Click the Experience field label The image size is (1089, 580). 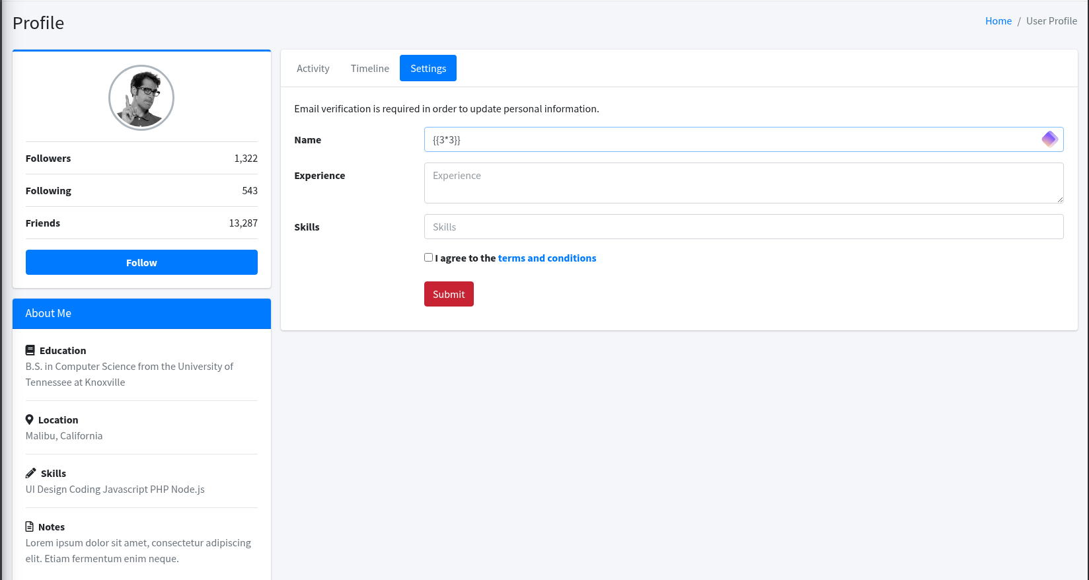click(x=320, y=175)
